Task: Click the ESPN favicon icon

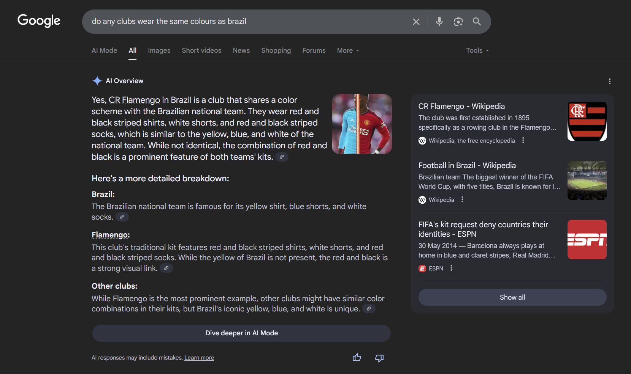Action: point(422,269)
